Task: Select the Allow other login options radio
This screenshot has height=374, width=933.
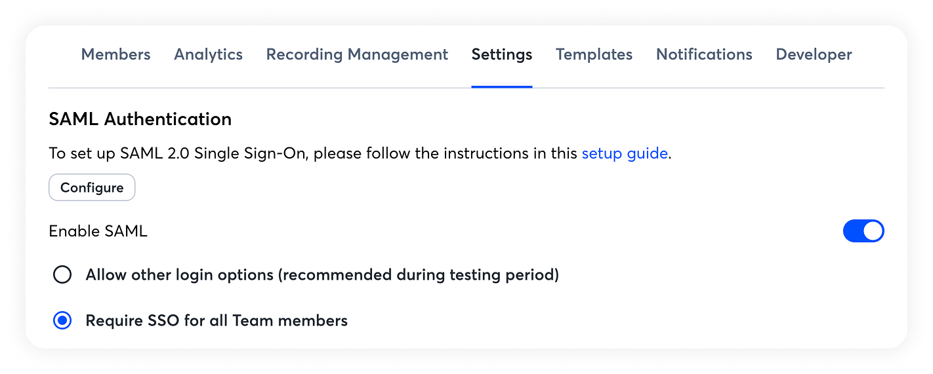Action: [x=62, y=274]
